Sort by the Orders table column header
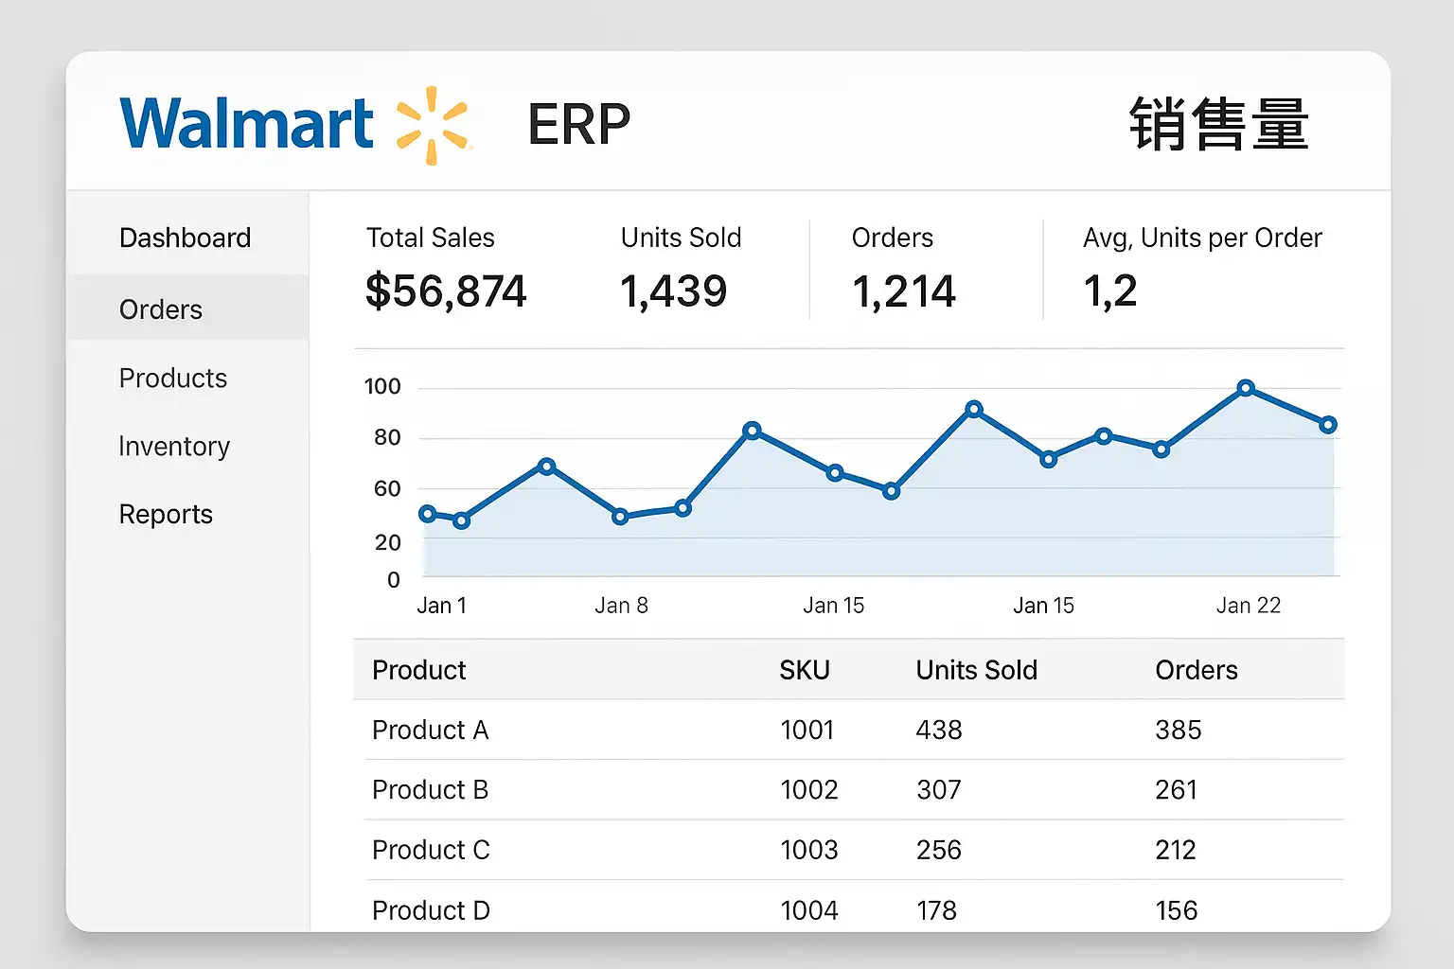The width and height of the screenshot is (1454, 969). tap(1197, 670)
